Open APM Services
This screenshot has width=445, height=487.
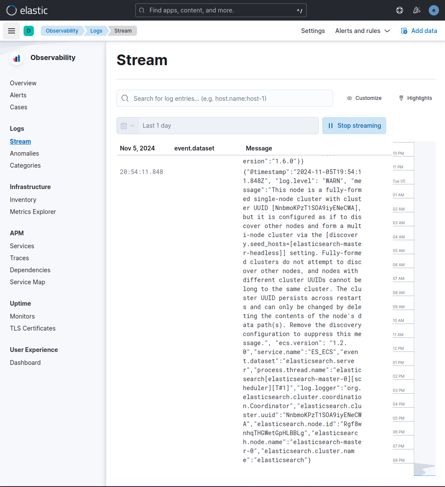tap(22, 246)
